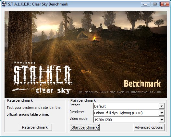Click the Rate benchmark button
The image size is (171, 137).
pos(35,127)
